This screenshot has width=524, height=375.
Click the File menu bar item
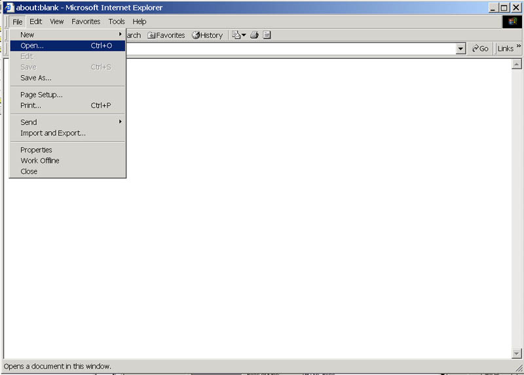18,22
